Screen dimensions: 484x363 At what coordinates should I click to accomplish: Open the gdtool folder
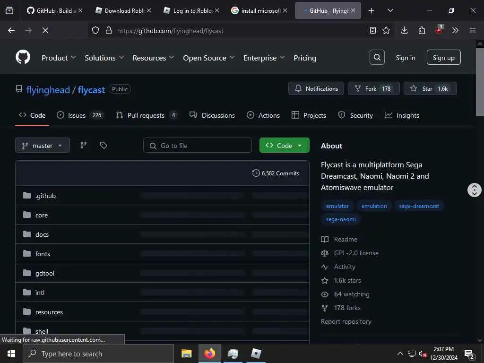45,274
